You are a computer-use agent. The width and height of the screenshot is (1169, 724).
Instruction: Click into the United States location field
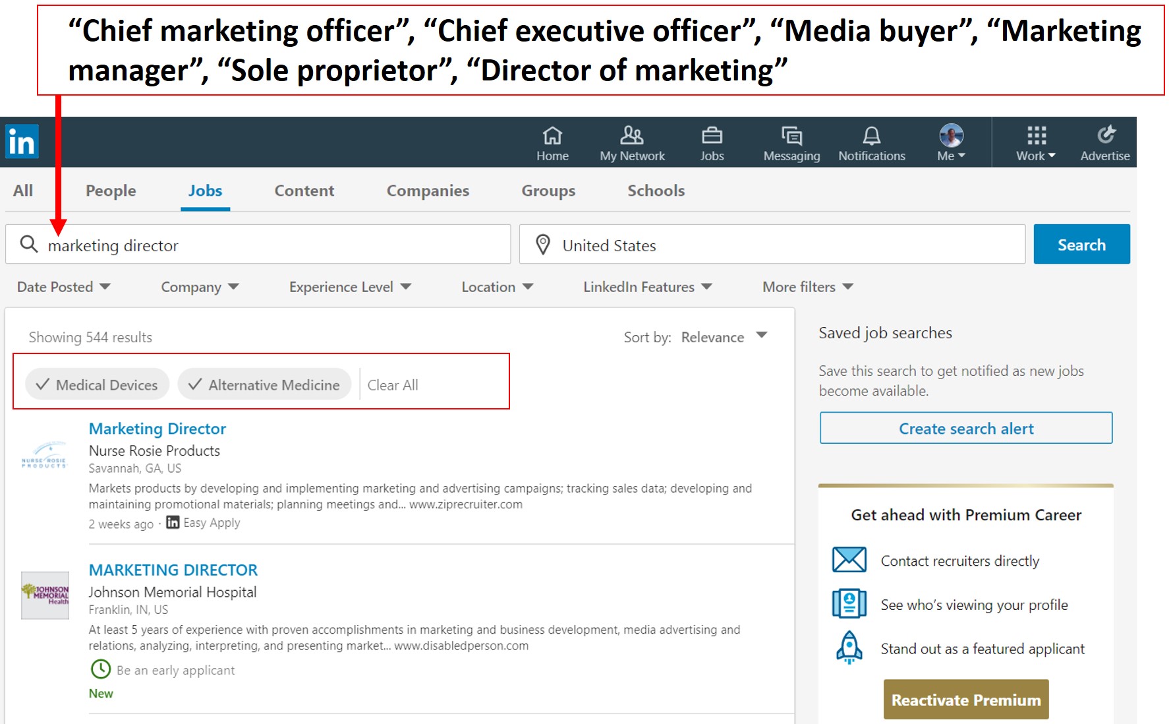(x=772, y=244)
